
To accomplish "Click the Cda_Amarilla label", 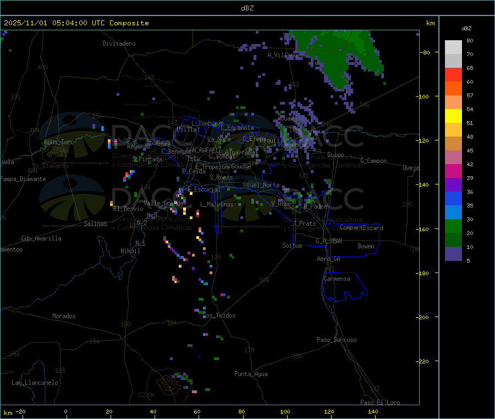I will click(x=41, y=238).
